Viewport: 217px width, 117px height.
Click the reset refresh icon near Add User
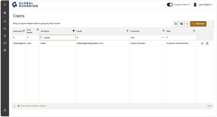(x=187, y=24)
